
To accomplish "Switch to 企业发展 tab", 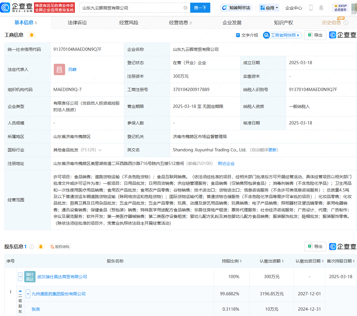I will pos(232,23).
